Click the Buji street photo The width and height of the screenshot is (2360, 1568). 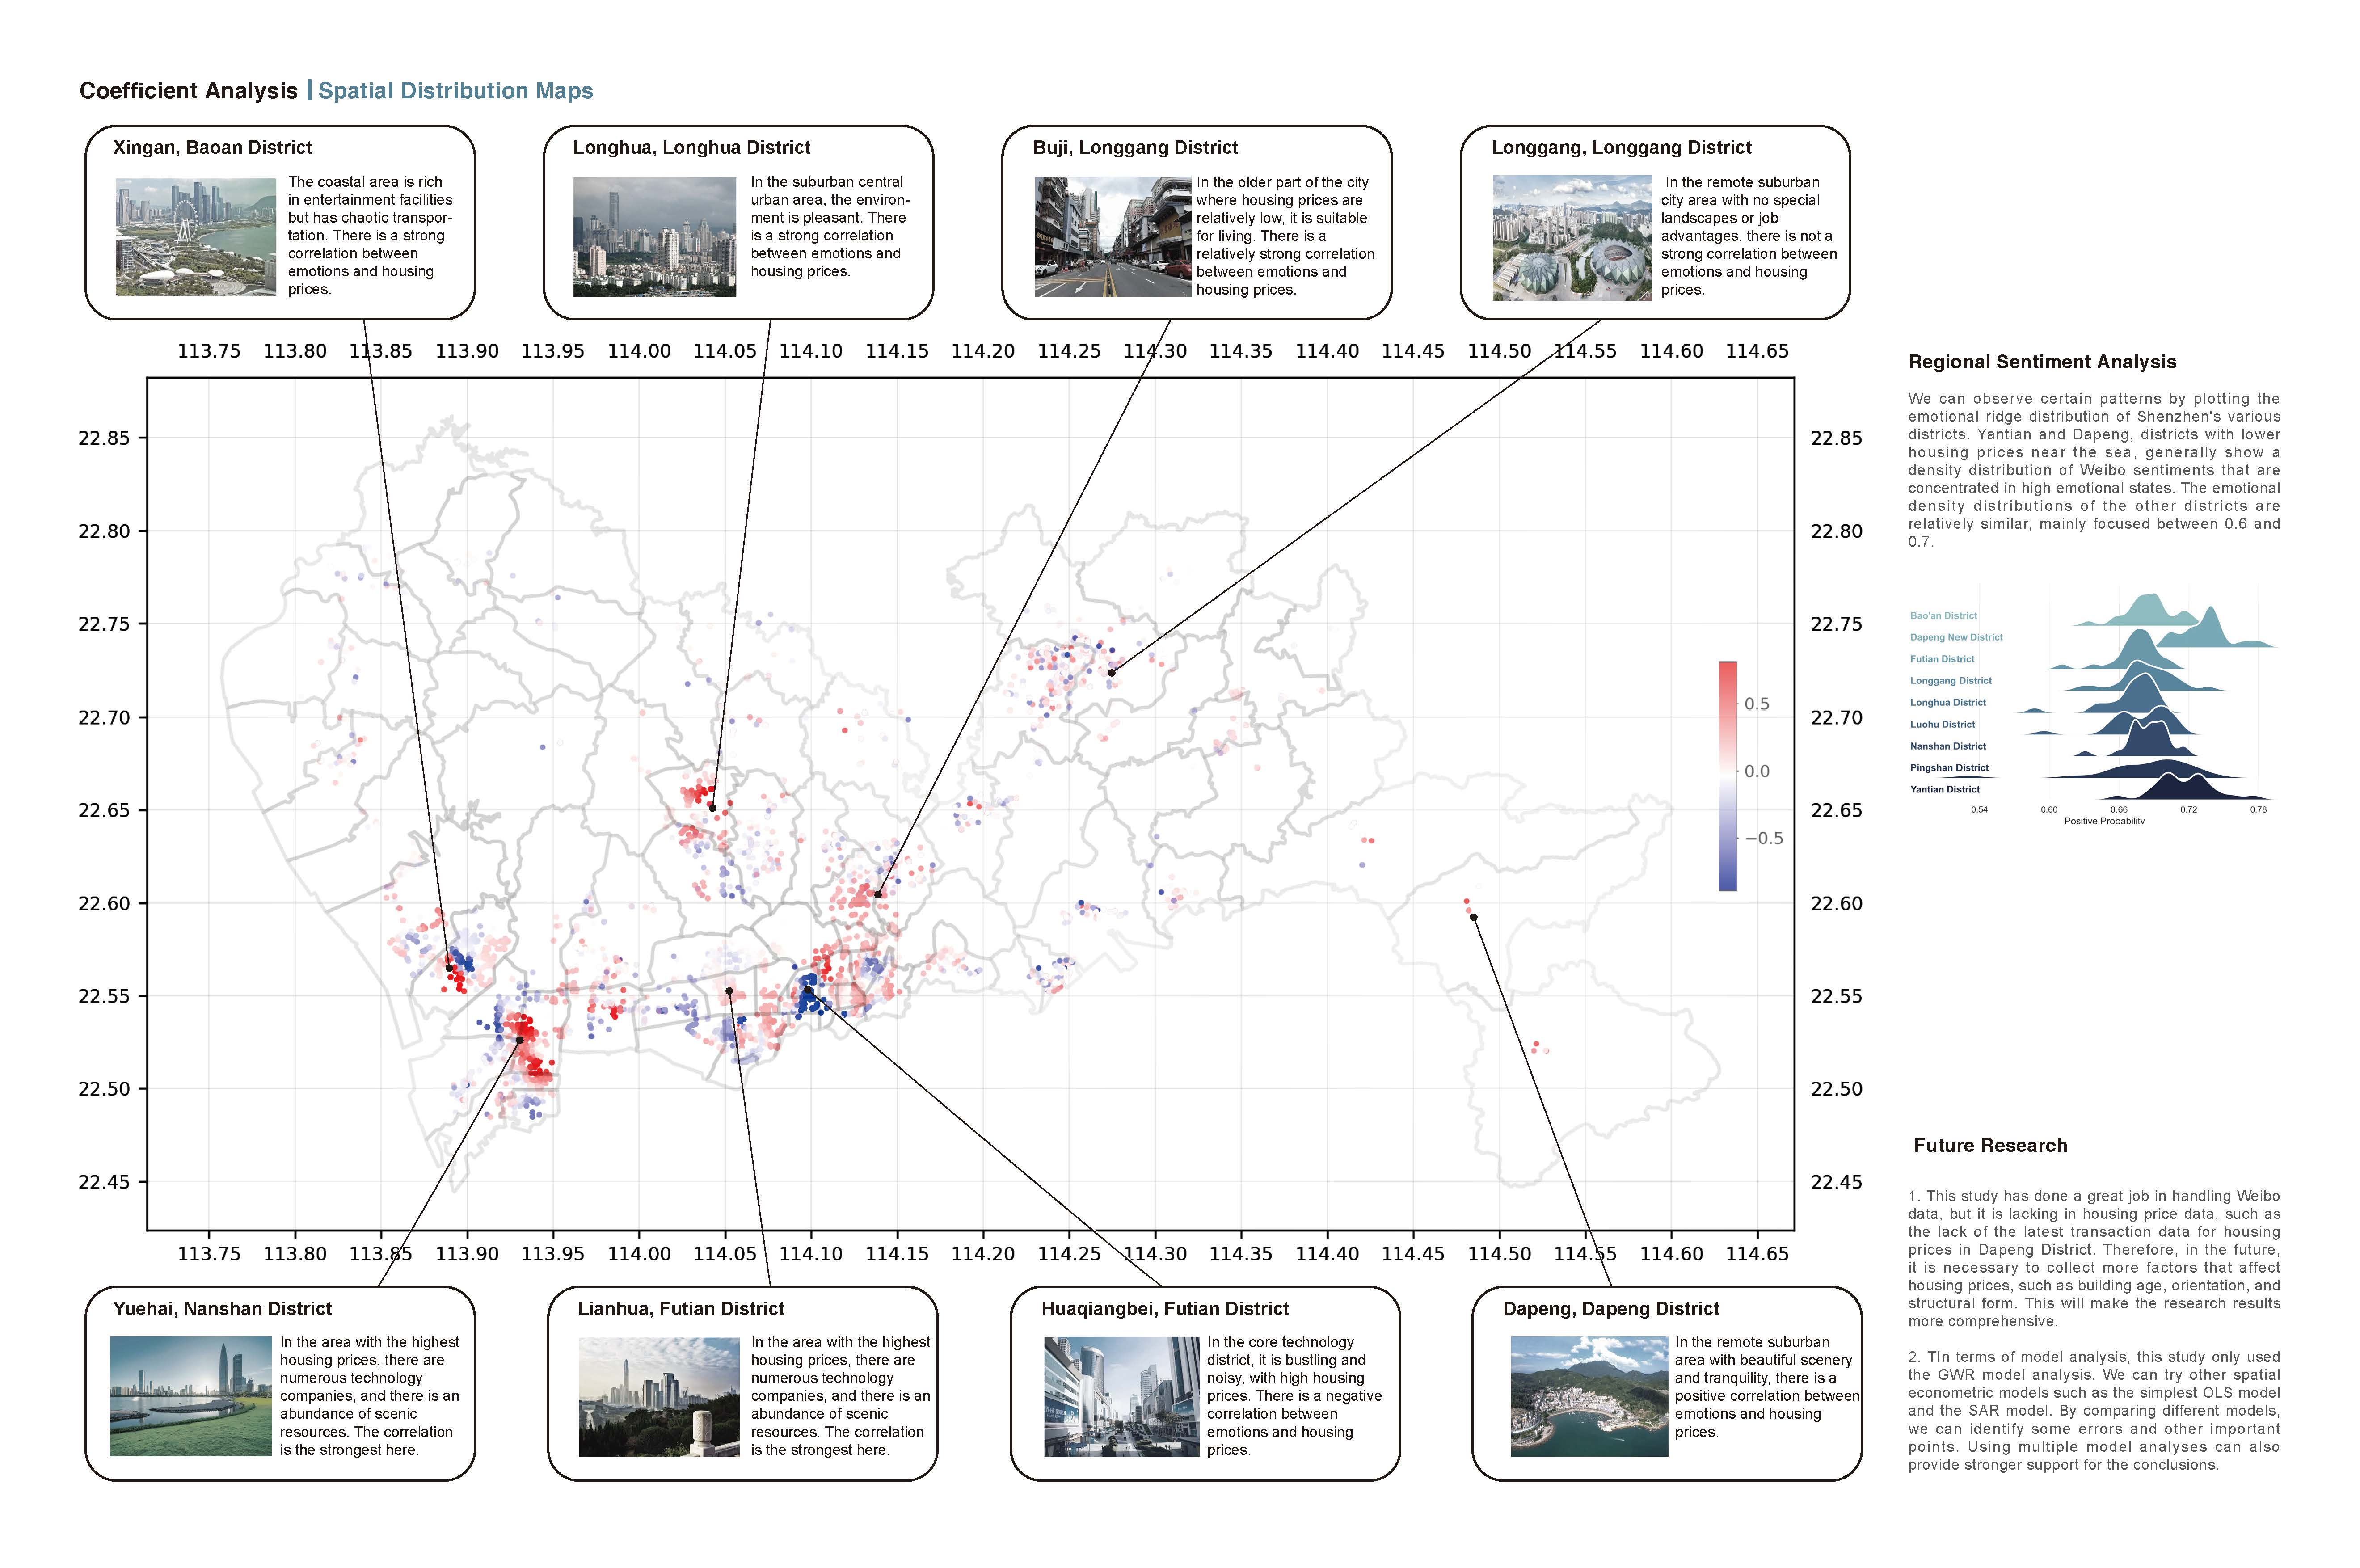click(1112, 237)
